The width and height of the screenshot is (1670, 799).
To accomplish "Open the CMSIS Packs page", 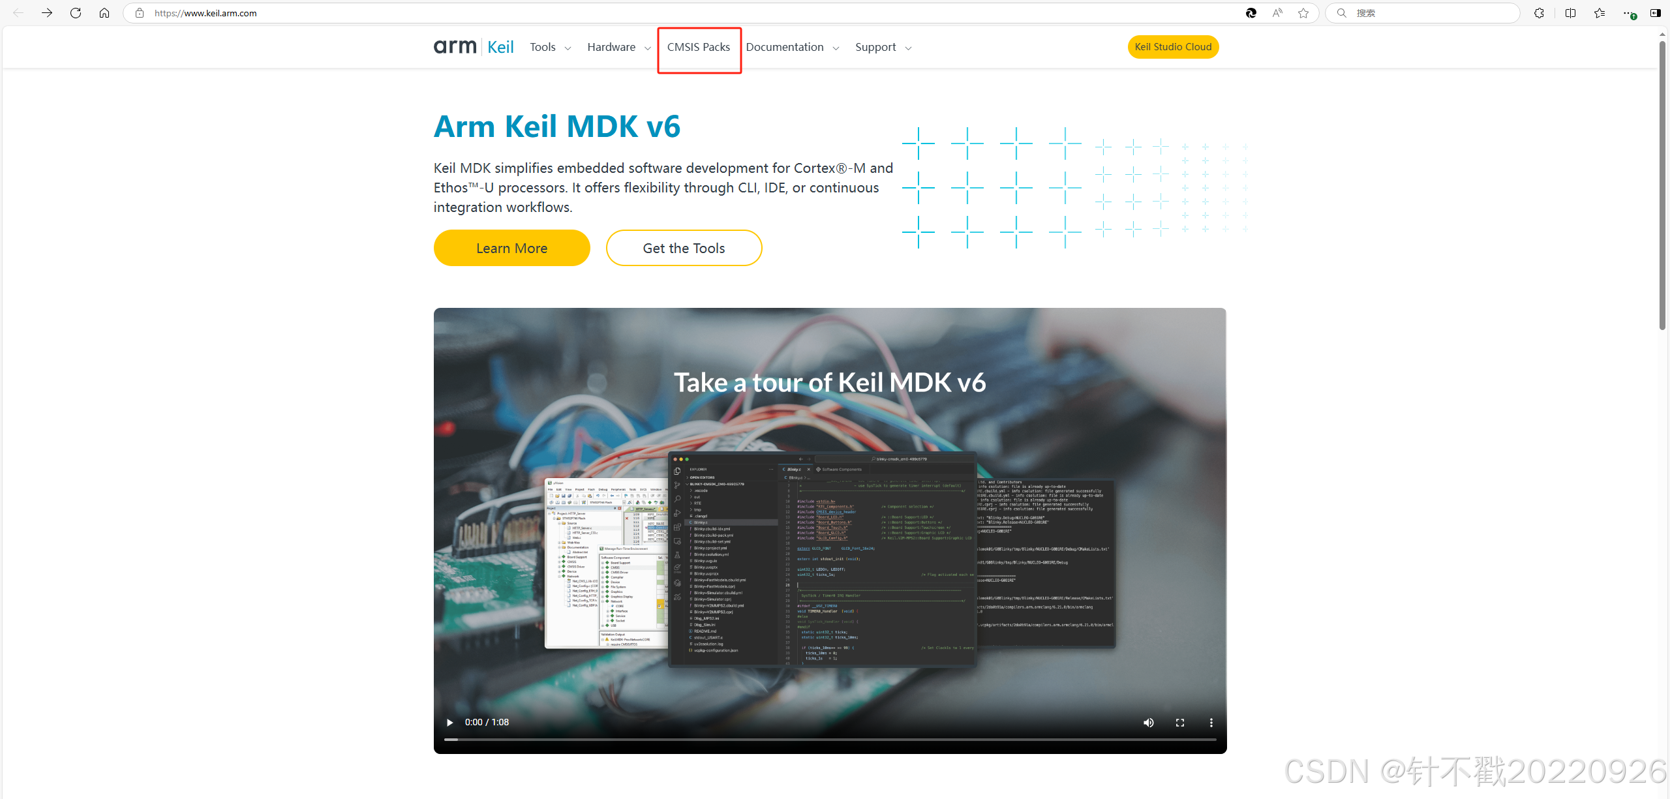I will click(699, 47).
